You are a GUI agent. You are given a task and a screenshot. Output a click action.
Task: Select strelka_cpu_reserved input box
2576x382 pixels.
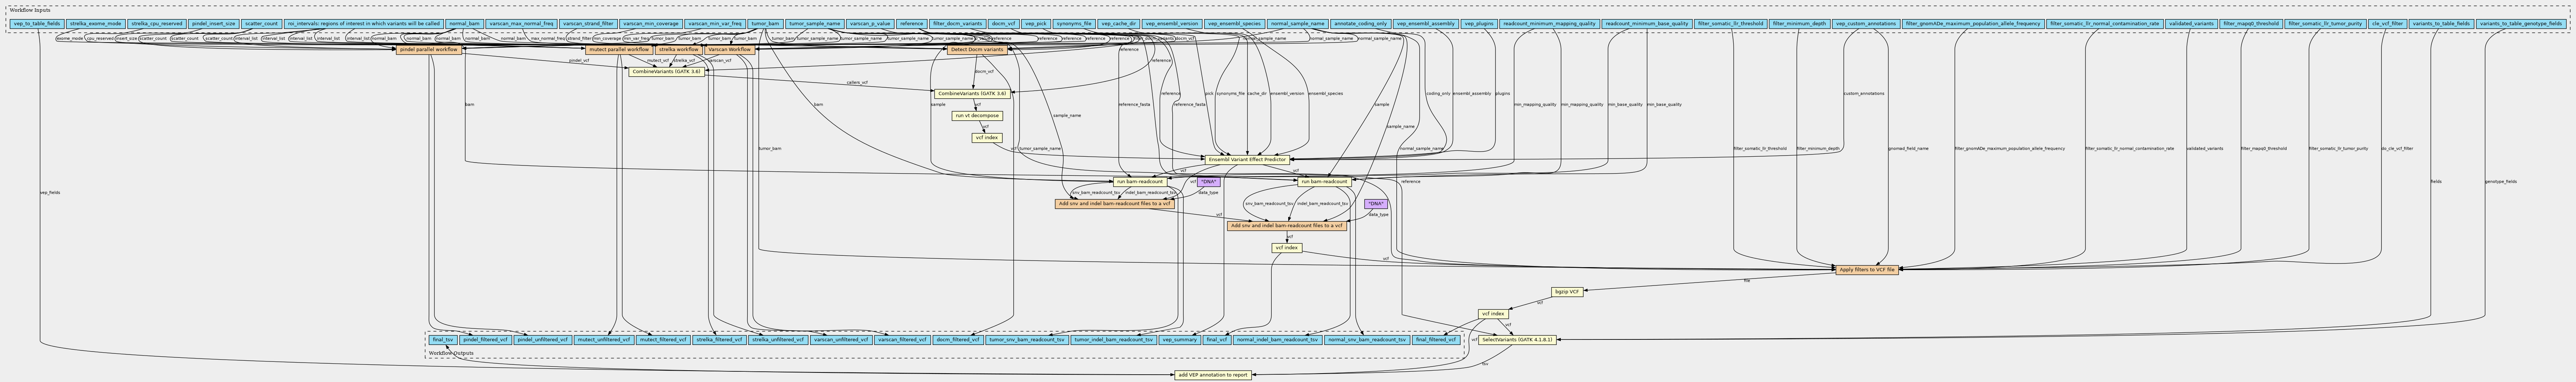click(156, 23)
